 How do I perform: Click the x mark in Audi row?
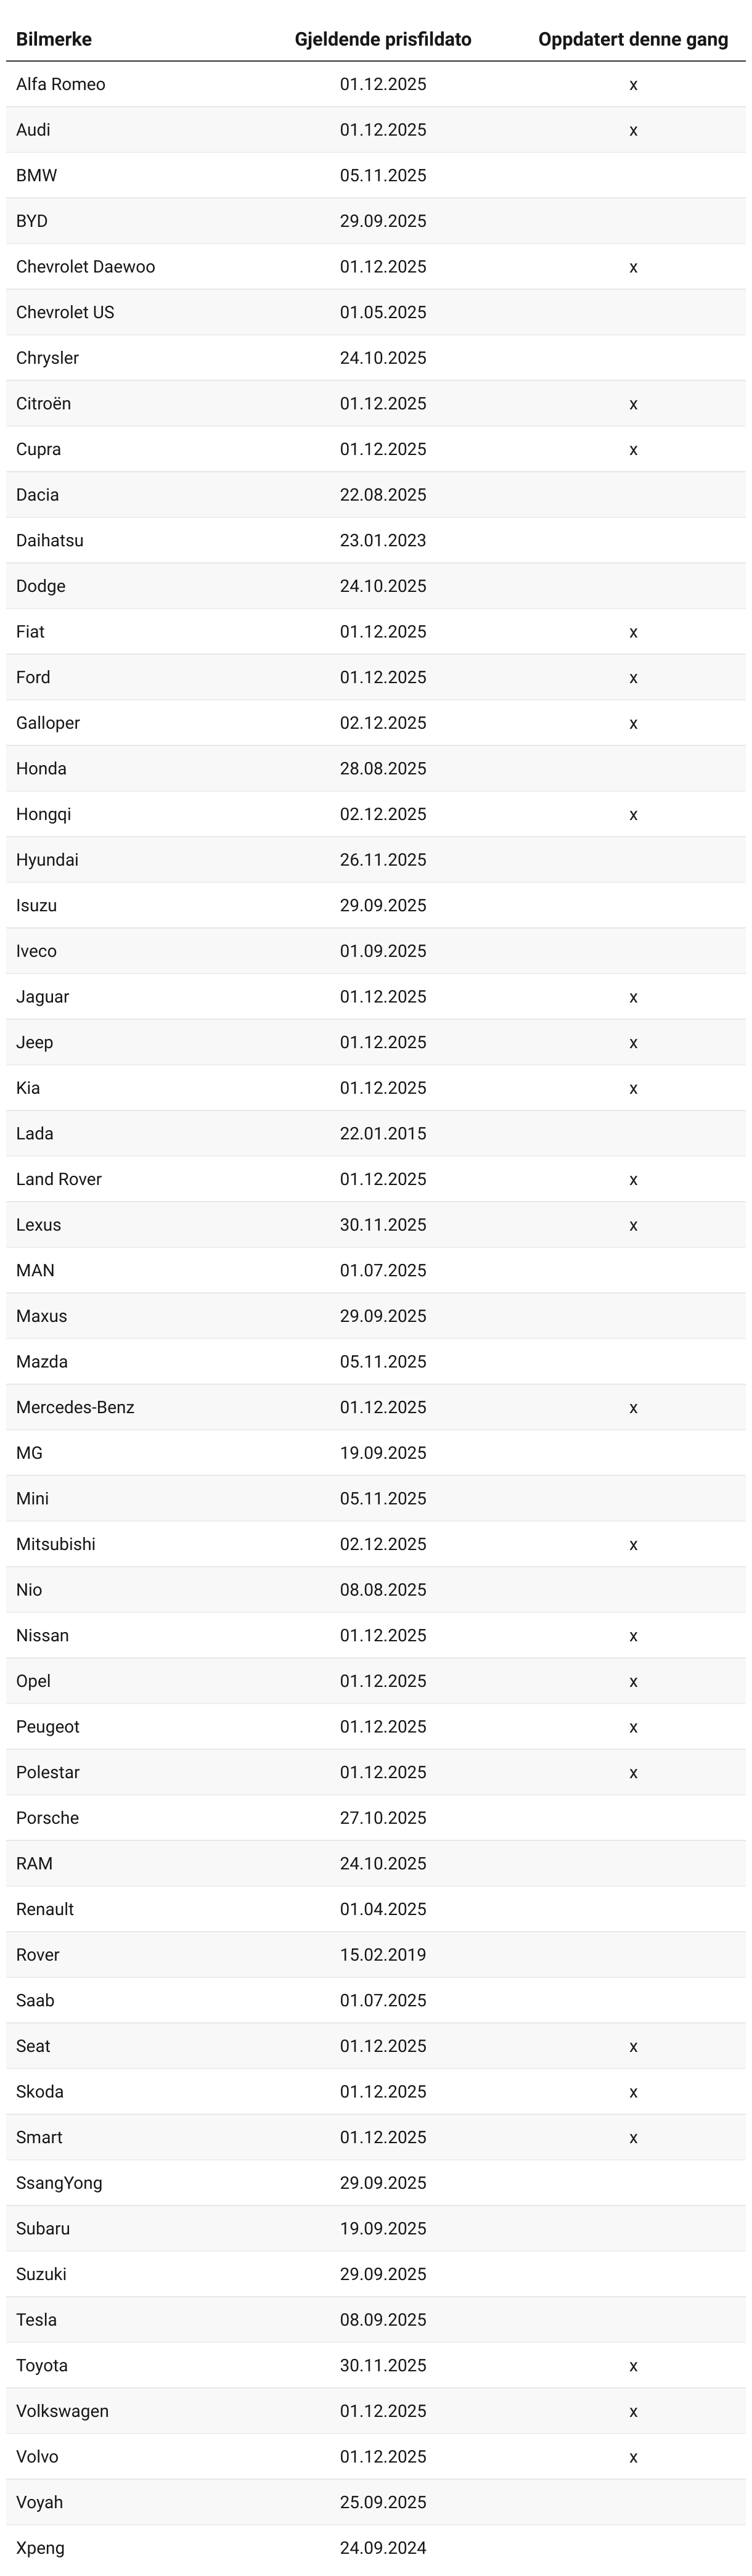tap(633, 130)
